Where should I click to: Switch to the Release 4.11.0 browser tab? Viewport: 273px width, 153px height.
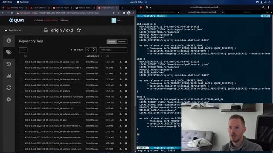[85, 8]
